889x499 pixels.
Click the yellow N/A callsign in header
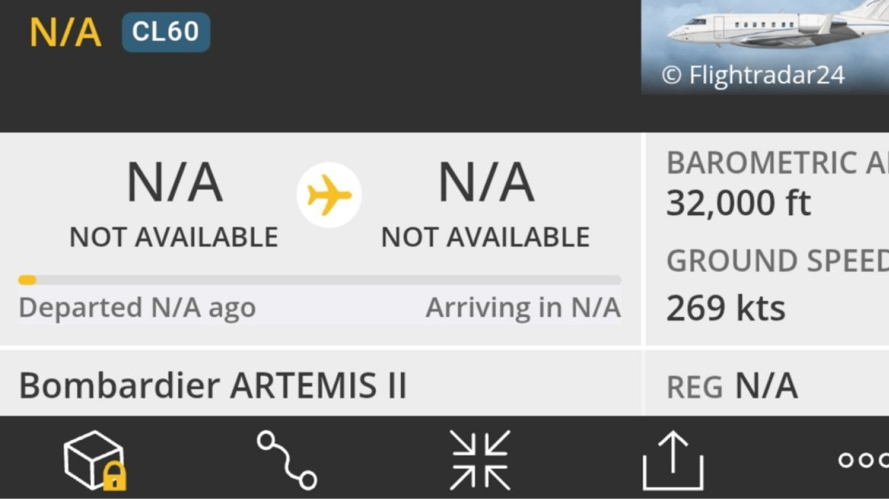66,32
